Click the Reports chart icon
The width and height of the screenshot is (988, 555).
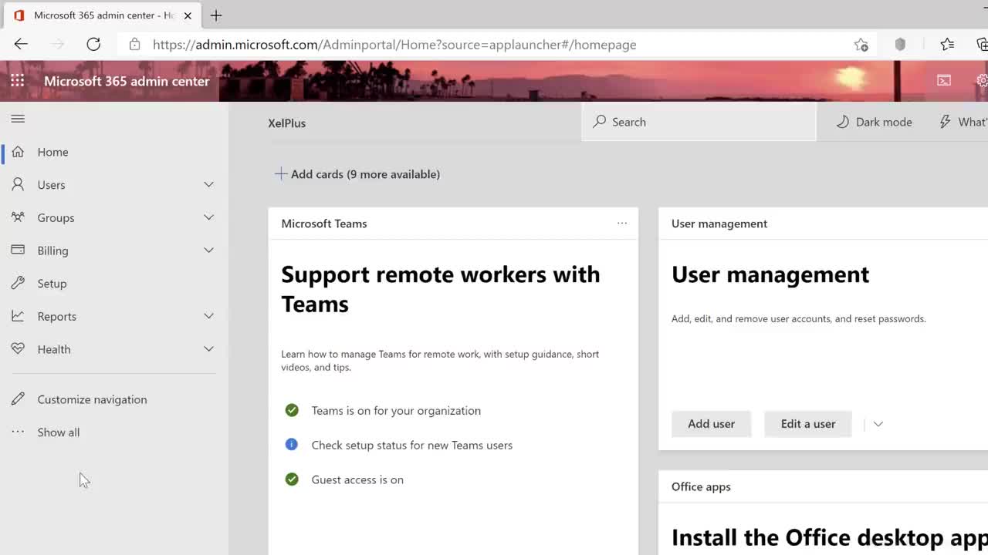point(18,316)
